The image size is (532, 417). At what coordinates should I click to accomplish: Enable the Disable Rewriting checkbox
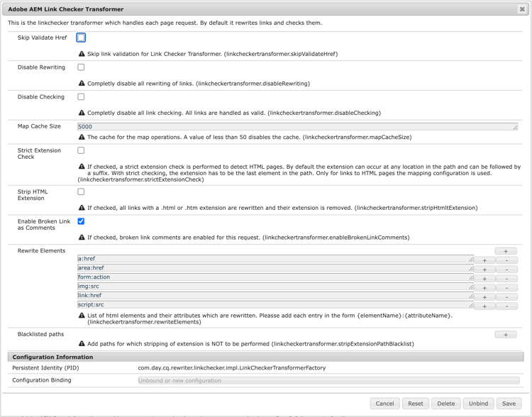[x=81, y=67]
